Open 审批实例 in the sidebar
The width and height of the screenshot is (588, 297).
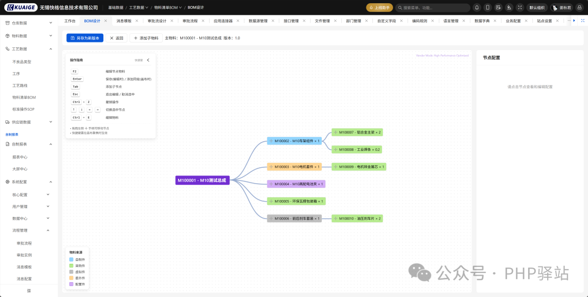click(x=24, y=255)
